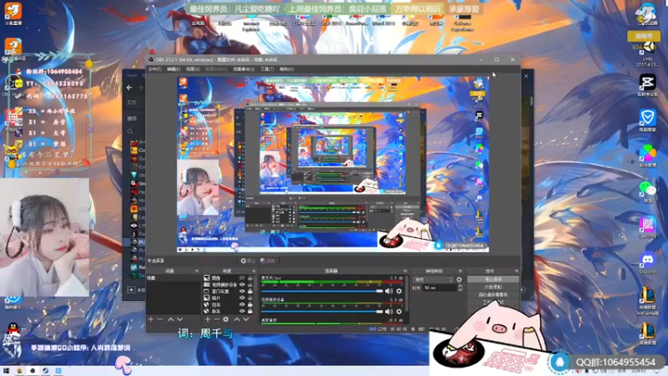The image size is (668, 376).
Task: Toggle the lock on the 窗口采集 source
Action: (250, 291)
